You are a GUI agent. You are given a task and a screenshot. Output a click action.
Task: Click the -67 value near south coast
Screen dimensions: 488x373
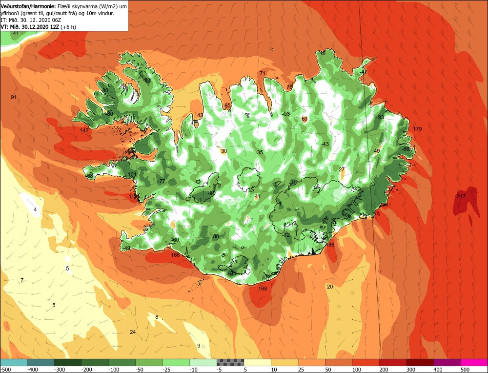(x=230, y=273)
